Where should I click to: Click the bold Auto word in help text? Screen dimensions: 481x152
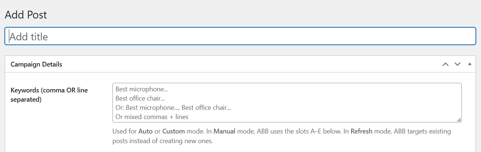(145, 131)
